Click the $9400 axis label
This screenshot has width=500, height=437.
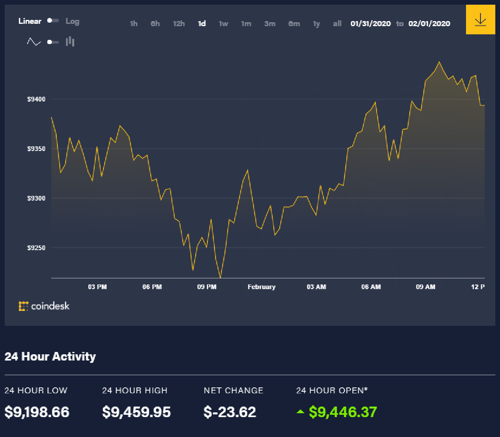(36, 99)
